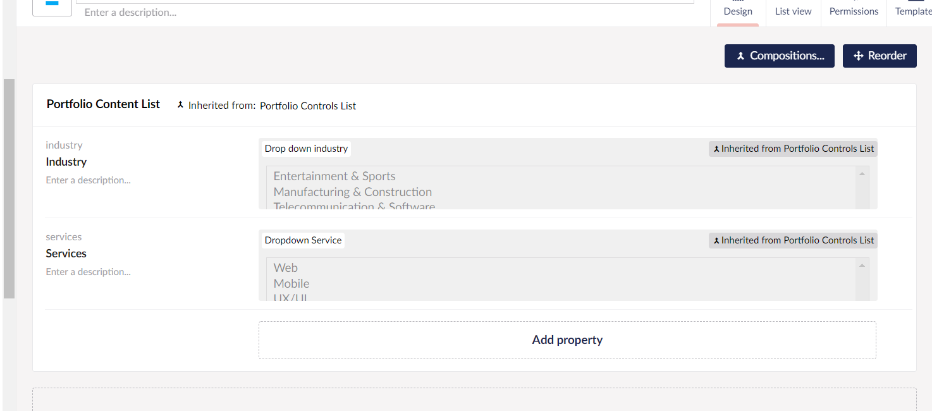Click scroll-up arrow in Industry listbox
932x411 pixels.
862,173
